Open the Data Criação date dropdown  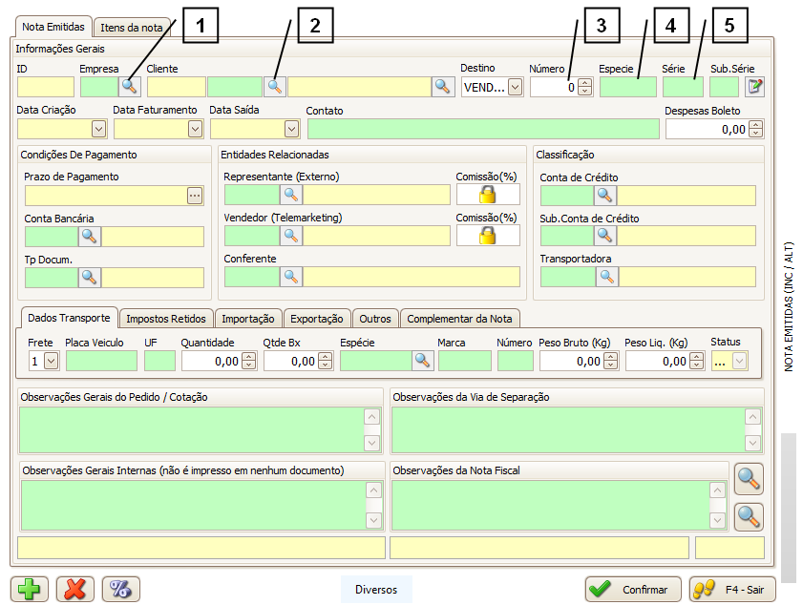[98, 129]
